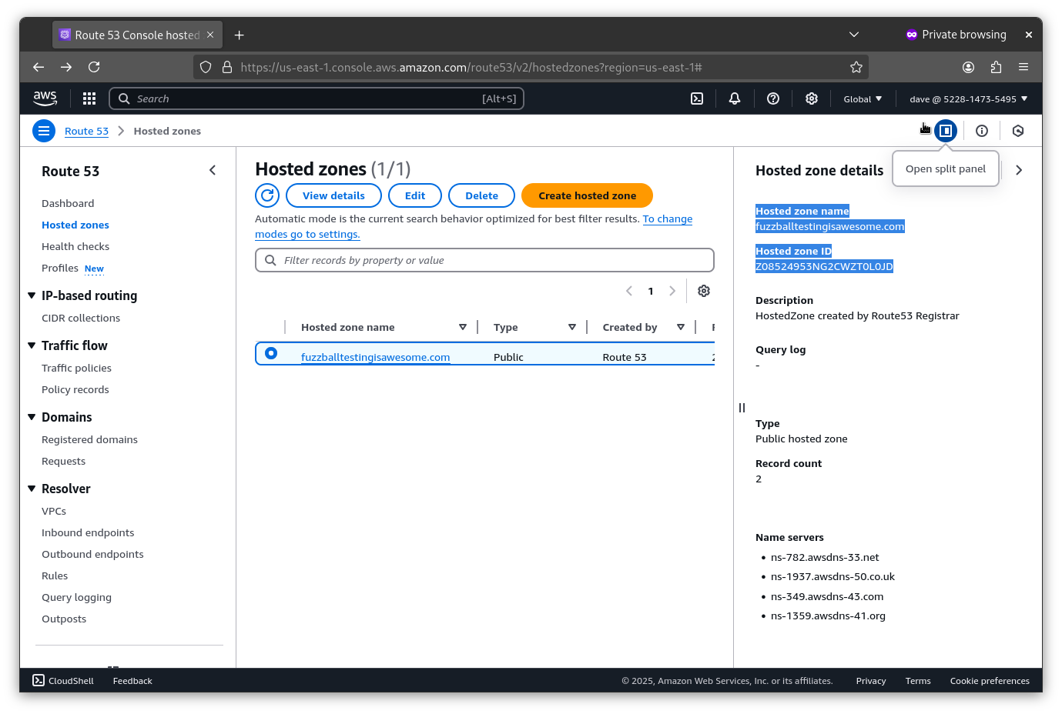Open Traffic policies page
Image resolution: width=1062 pixels, height=714 pixels.
[x=76, y=368]
